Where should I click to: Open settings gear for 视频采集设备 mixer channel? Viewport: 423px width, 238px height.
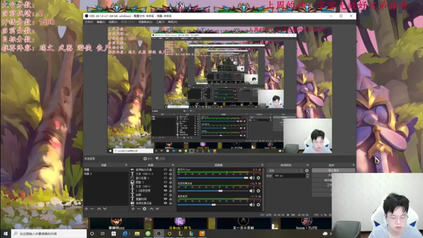[259, 191]
